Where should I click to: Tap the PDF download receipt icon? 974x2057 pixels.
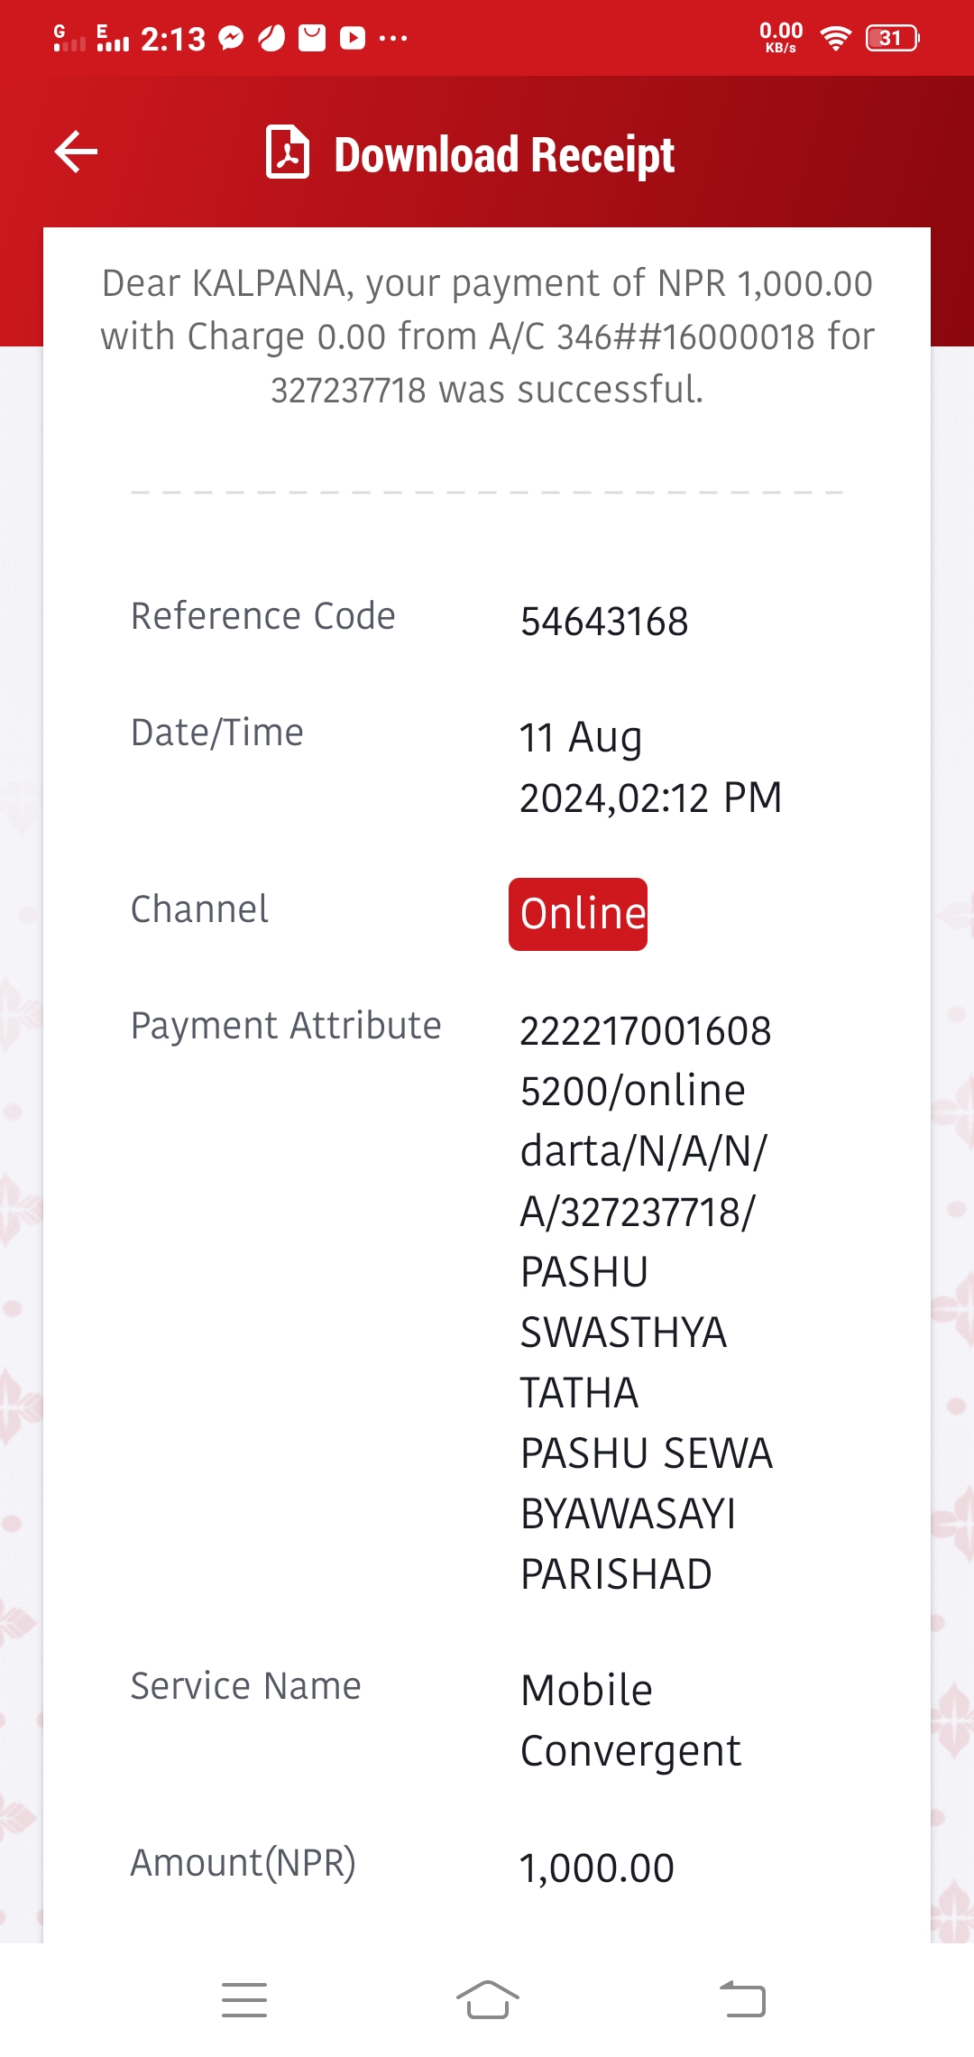(x=288, y=152)
